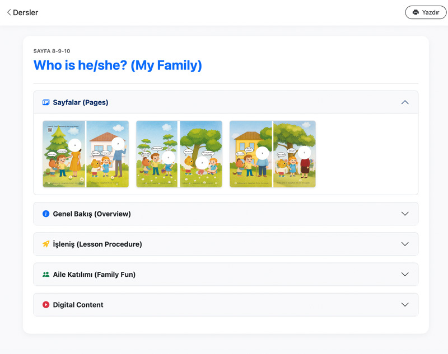
Task: Click the back chevron beside Dersler
Action: [x=9, y=12]
